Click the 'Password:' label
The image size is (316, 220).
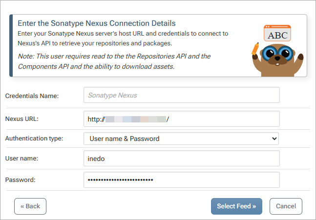[20, 180]
